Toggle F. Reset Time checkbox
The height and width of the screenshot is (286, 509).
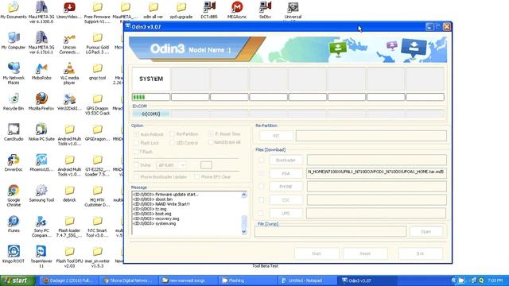coord(211,134)
